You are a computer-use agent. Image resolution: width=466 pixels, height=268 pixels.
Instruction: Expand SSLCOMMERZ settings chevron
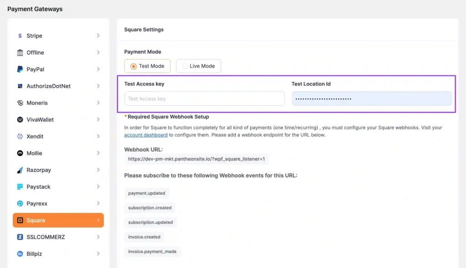tap(98, 237)
